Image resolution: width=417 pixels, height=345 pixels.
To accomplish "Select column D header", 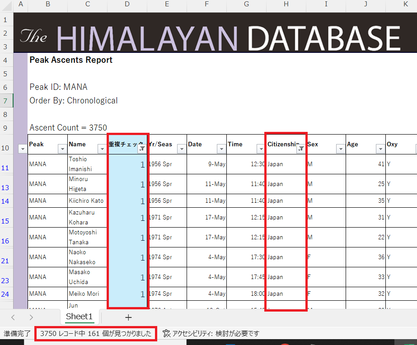I will (127, 5).
